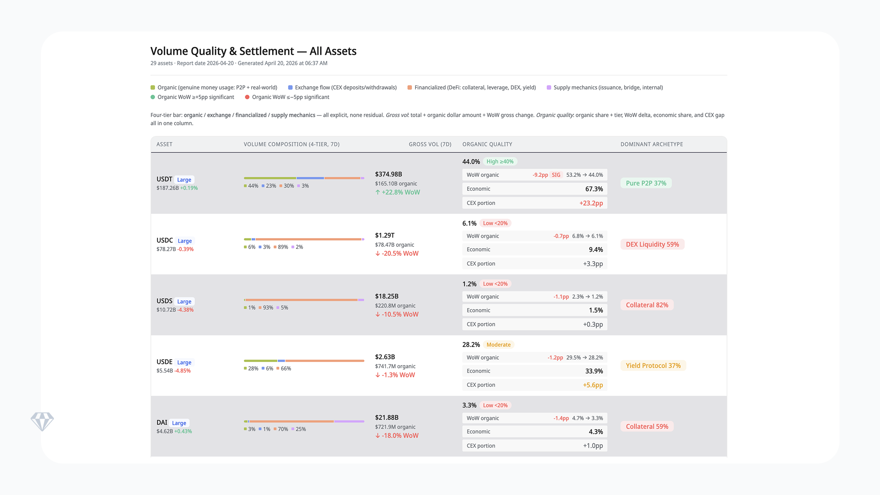Screen dimensions: 880x495
Task: Click the green Organic legend icon
Action: (153, 87)
